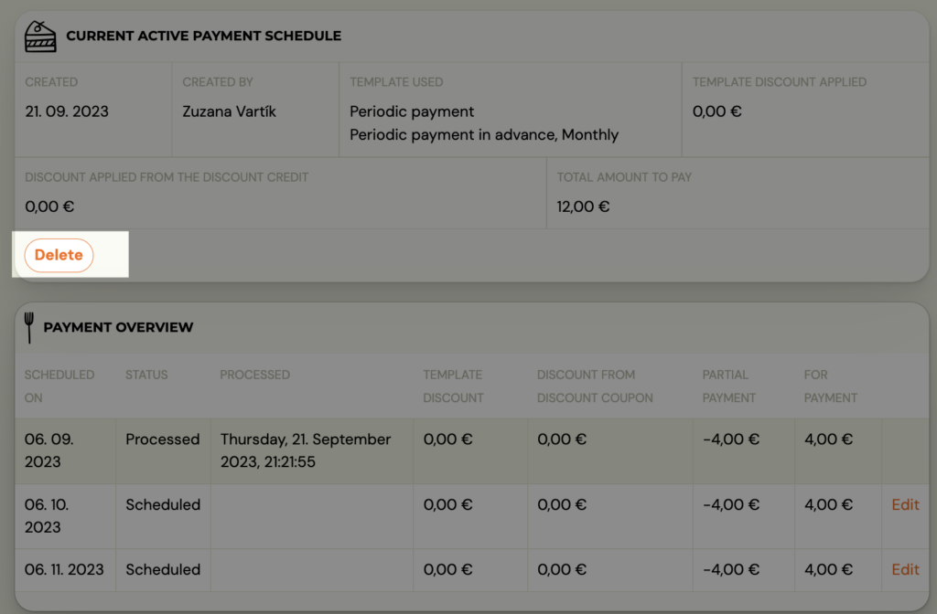Click the Current Active Payment Schedule heading

203,37
